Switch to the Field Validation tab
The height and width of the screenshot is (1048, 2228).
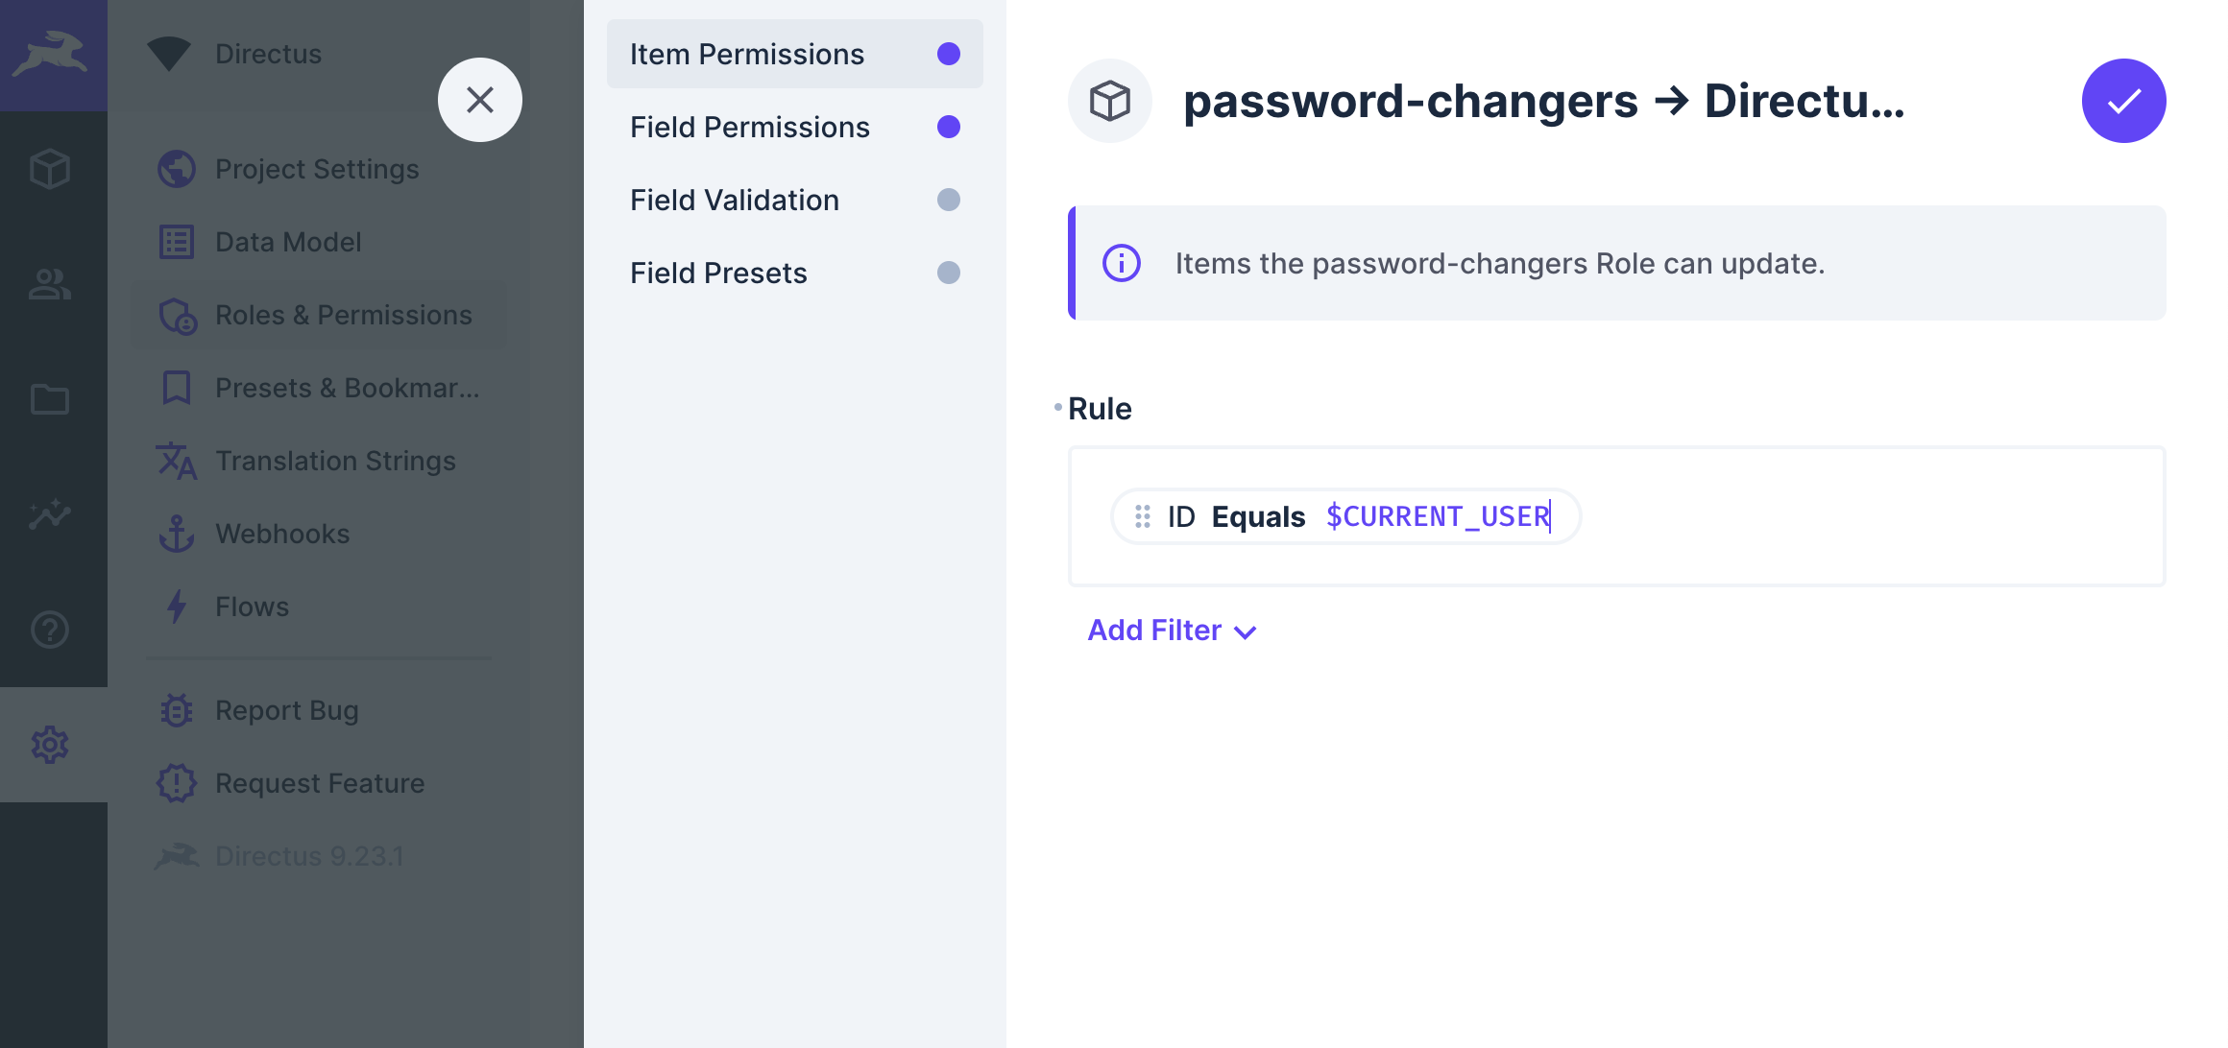point(734,200)
